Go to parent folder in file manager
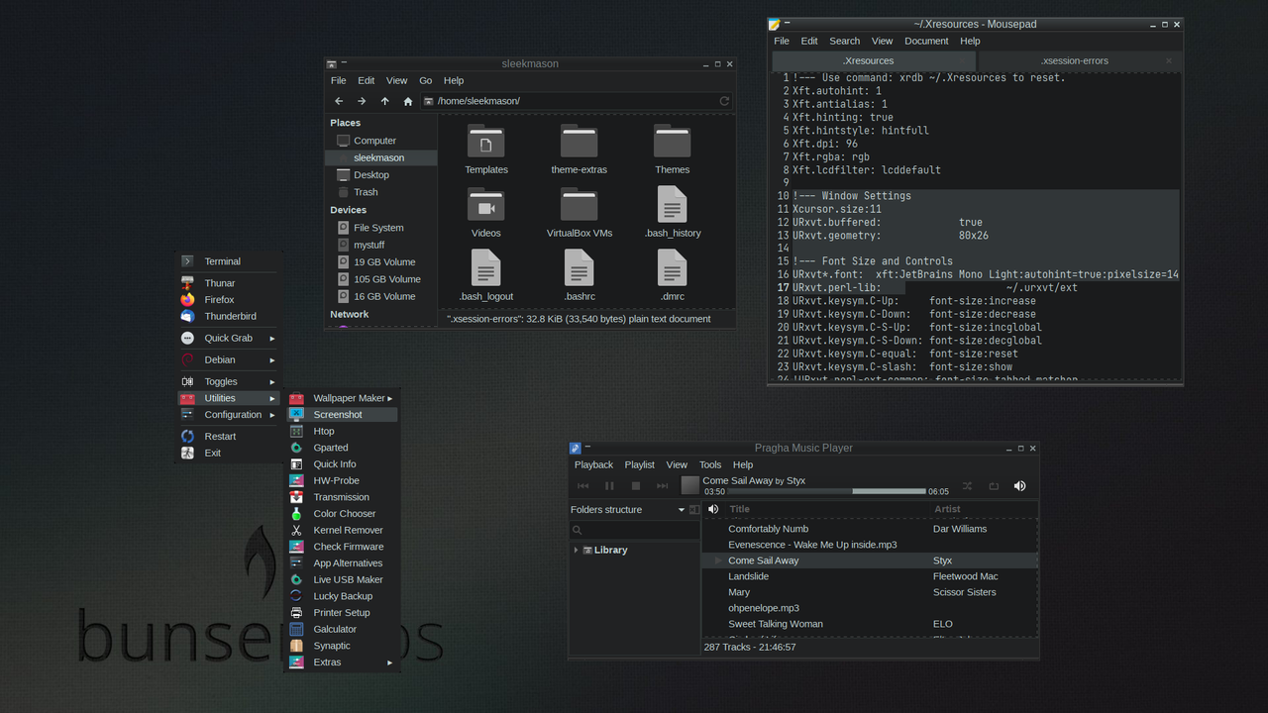Viewport: 1268px width, 713px height. coord(384,101)
